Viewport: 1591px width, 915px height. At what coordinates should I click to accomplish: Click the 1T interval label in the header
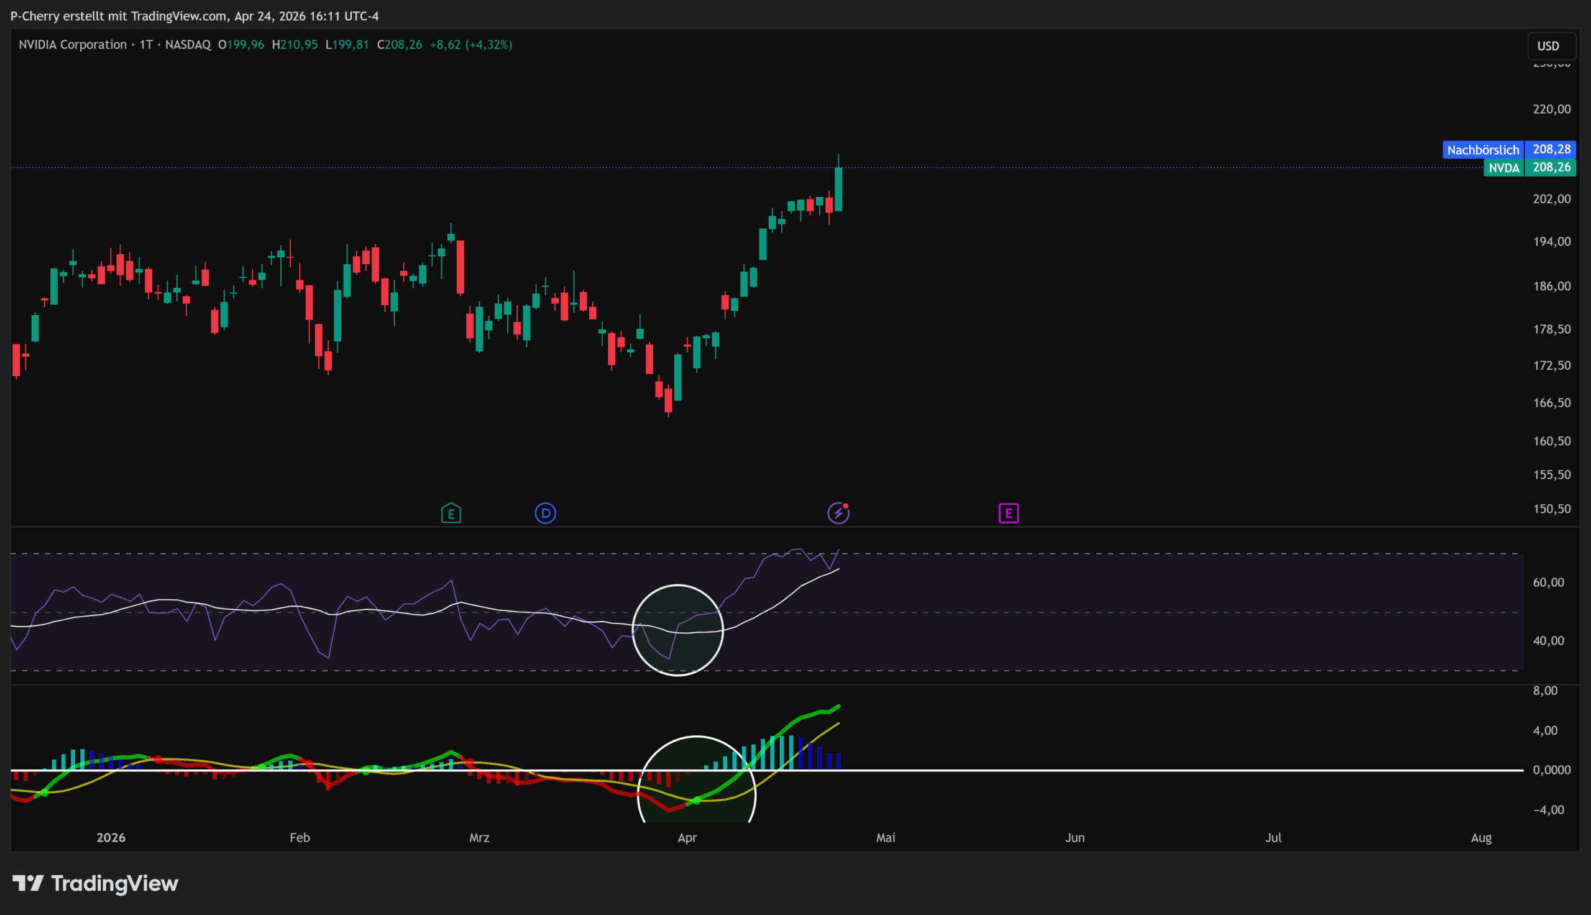145,45
